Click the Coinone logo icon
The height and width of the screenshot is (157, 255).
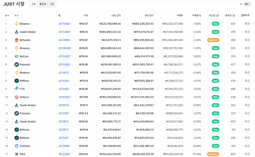tap(16, 146)
